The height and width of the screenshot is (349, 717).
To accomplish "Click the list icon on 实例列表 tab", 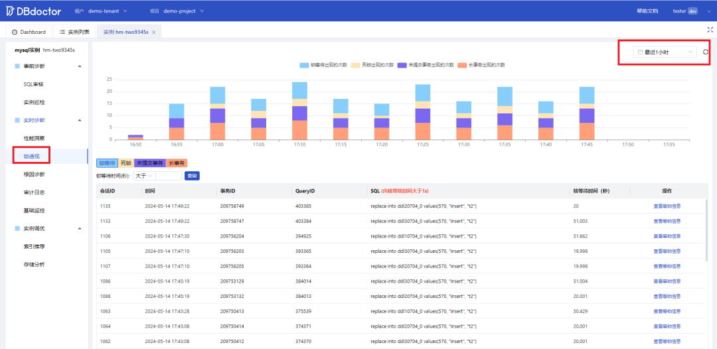I will click(62, 32).
